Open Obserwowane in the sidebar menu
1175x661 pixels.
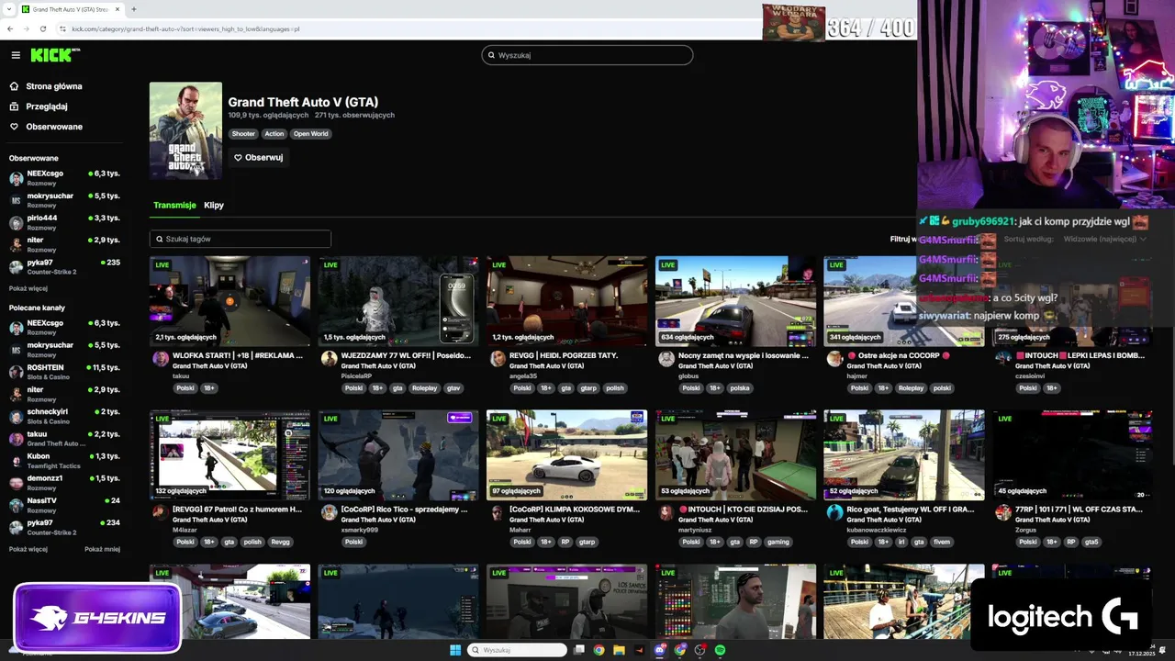tap(54, 127)
